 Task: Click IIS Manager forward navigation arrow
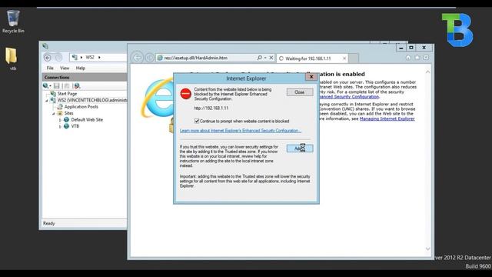58,58
